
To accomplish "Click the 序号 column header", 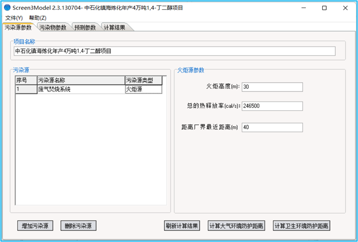I will [26, 80].
